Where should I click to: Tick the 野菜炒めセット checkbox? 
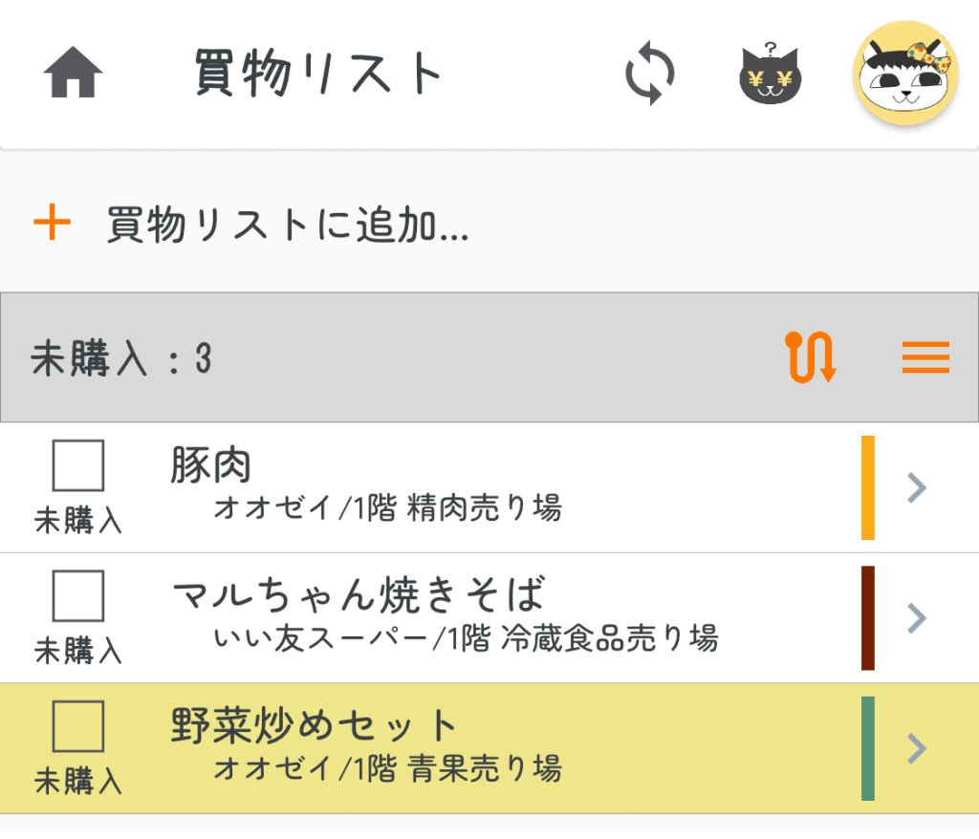78,726
